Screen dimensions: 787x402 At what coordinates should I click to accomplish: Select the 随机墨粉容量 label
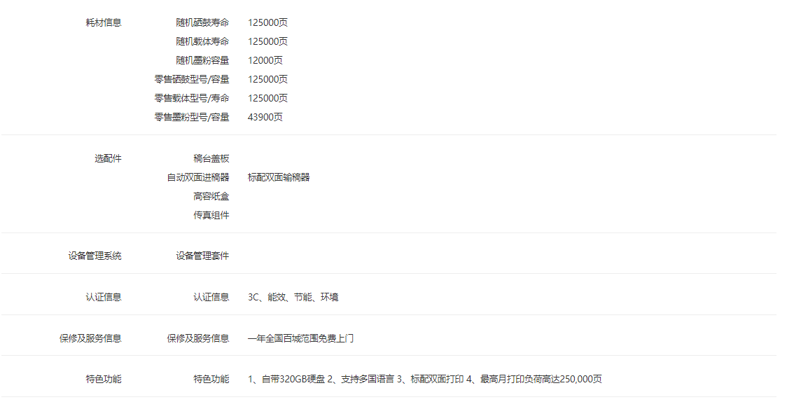(202, 60)
